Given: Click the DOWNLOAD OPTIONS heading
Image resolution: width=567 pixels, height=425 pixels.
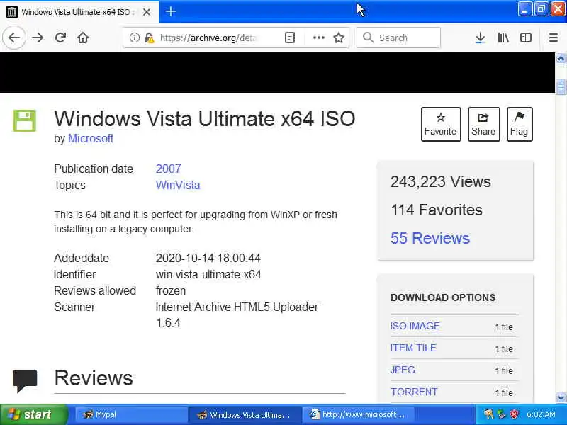Looking at the screenshot, I should tap(443, 297).
